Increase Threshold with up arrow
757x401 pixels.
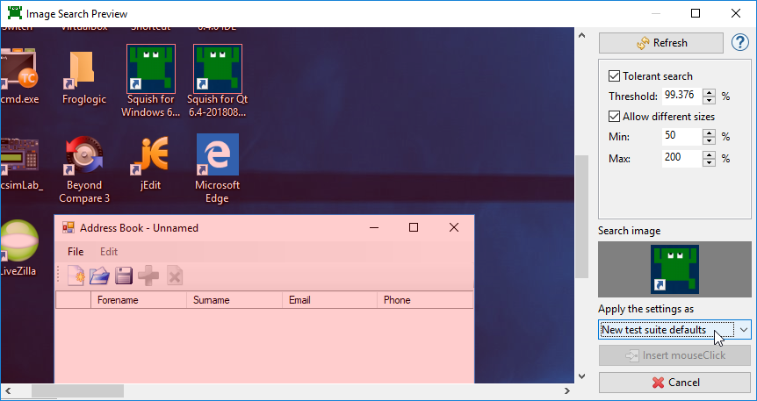coord(709,92)
